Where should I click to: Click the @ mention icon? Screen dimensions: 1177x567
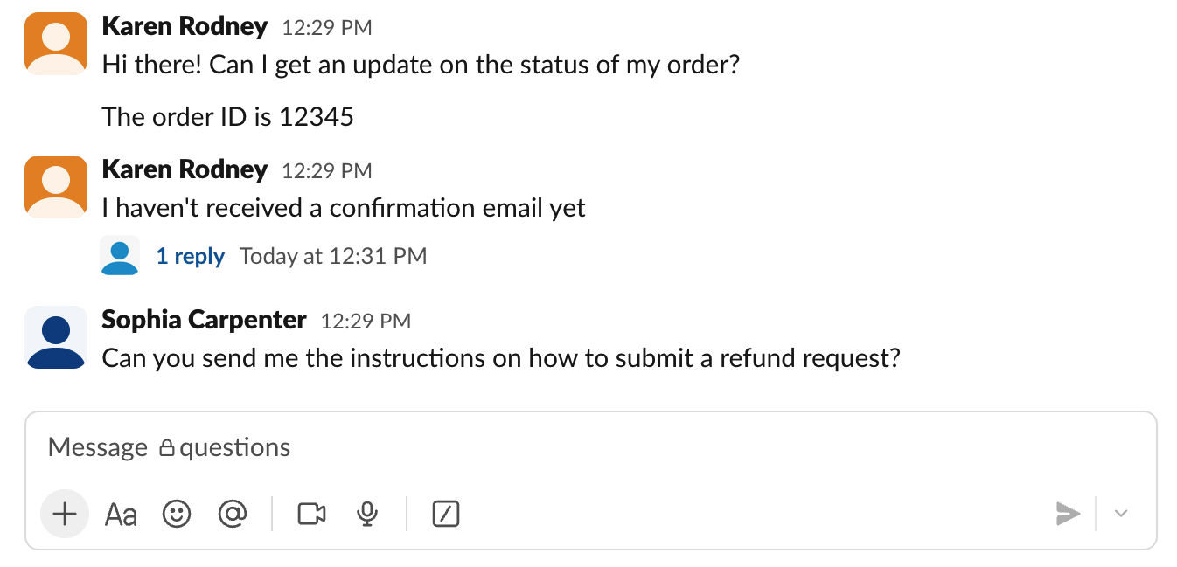pyautogui.click(x=232, y=514)
